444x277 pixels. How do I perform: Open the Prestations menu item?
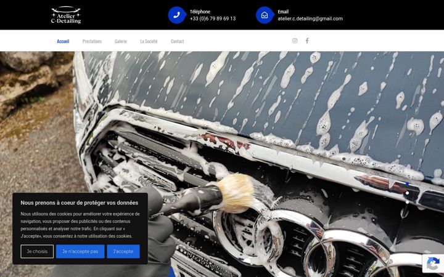[92, 41]
